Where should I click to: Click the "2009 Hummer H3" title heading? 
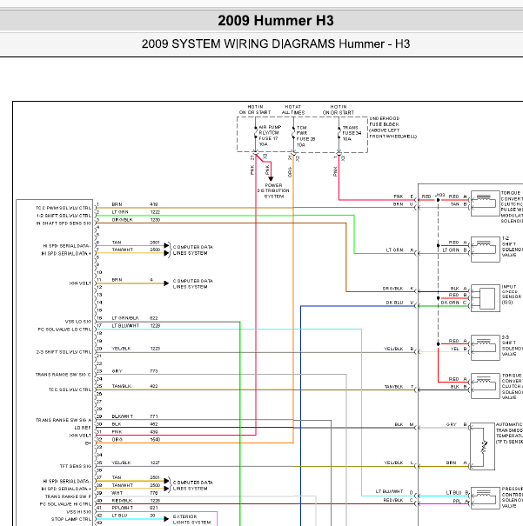tap(276, 21)
